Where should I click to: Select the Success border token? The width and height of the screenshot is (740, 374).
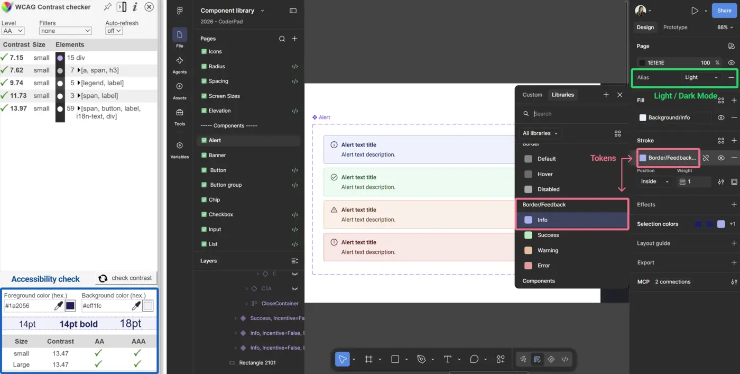coord(572,235)
